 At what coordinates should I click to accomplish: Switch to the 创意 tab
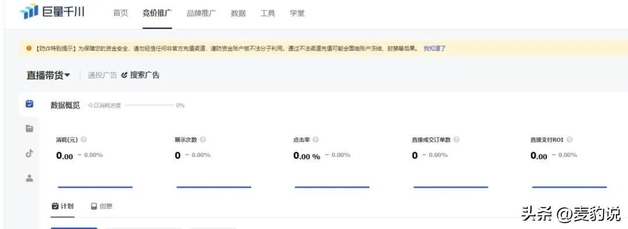[x=102, y=206]
